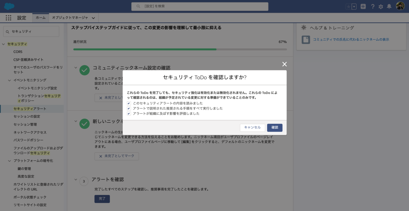
Task: Open the profile avatar picture
Action: tap(399, 6)
